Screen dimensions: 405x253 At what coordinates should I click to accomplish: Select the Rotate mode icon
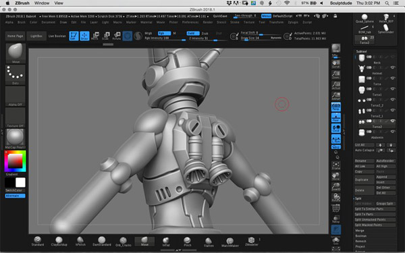pyautogui.click(x=117, y=36)
